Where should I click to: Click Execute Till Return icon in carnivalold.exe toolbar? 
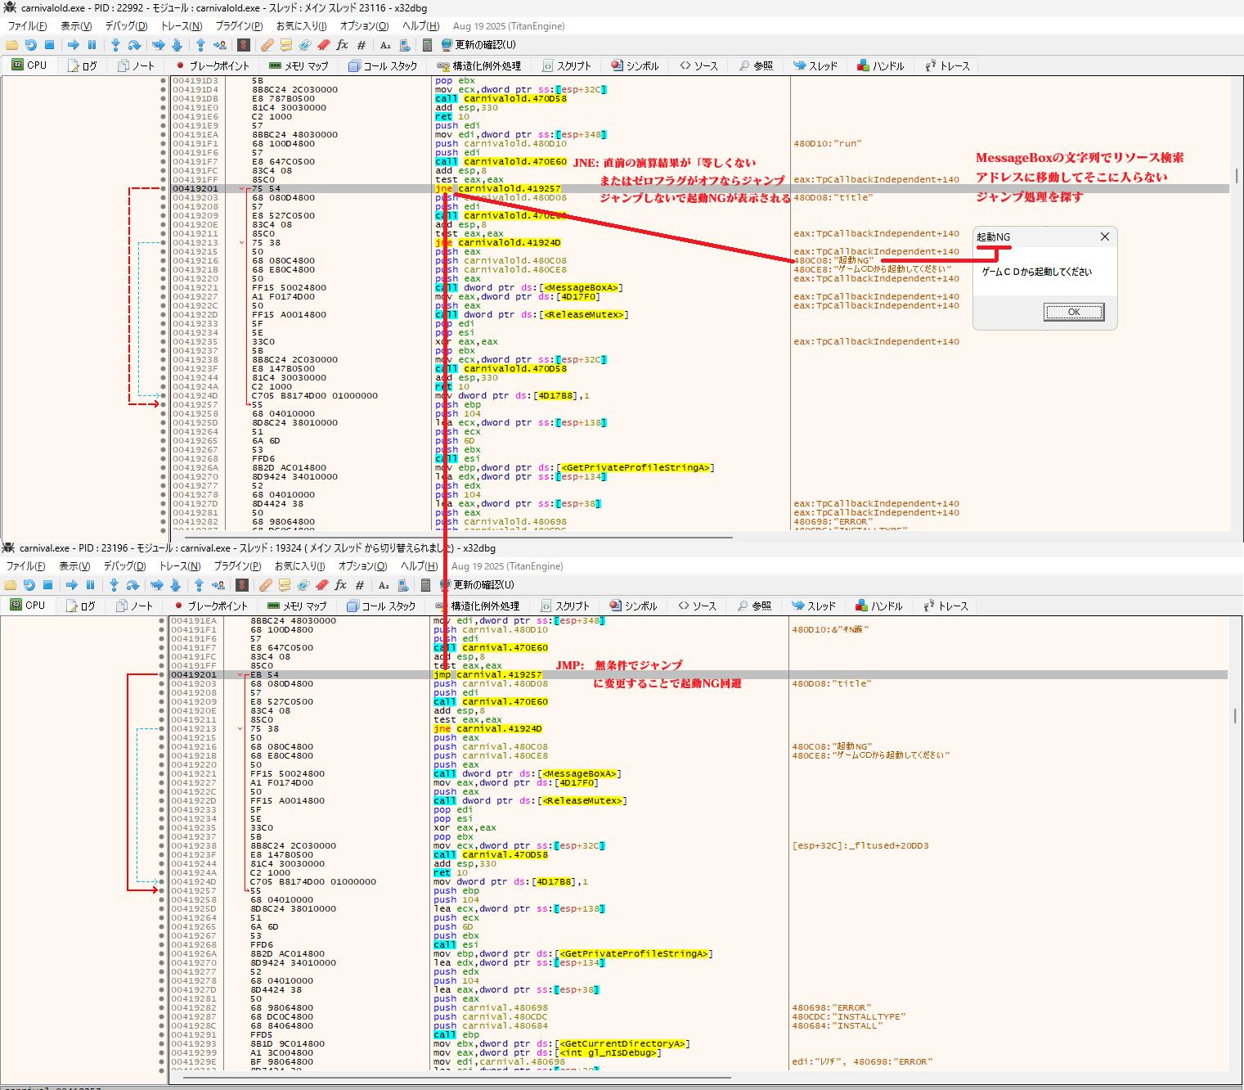click(200, 45)
